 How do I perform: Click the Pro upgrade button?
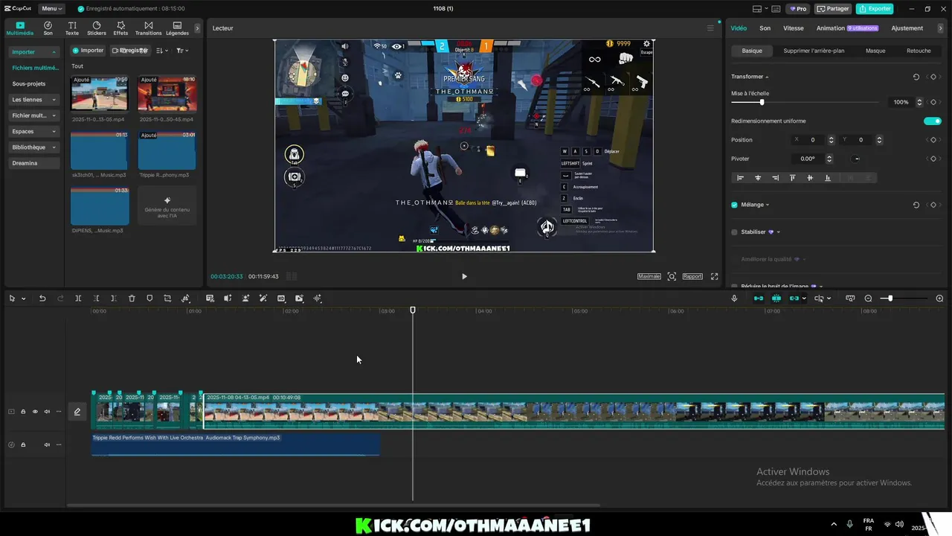coord(799,9)
